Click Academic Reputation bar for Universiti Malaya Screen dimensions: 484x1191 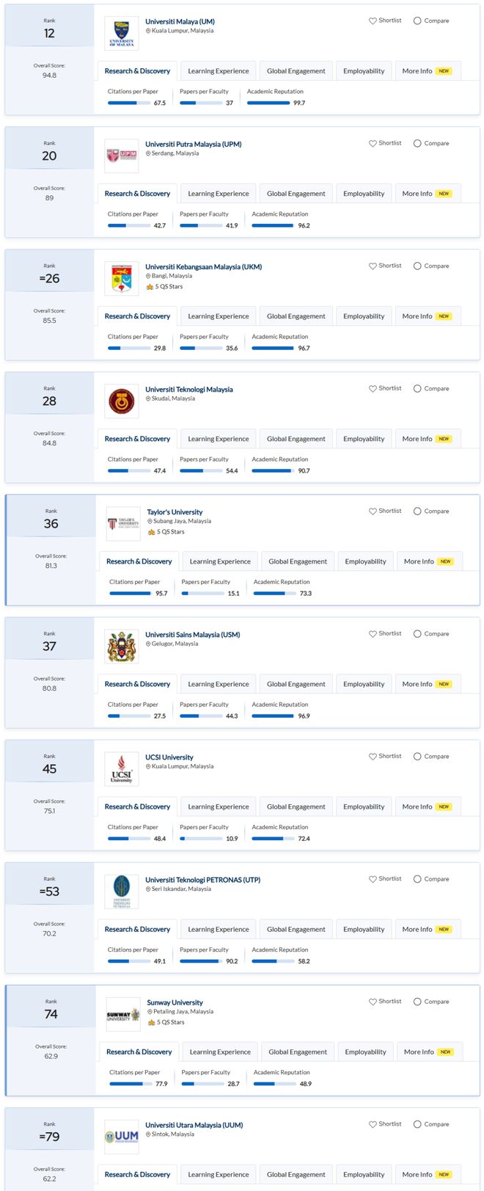coord(268,103)
